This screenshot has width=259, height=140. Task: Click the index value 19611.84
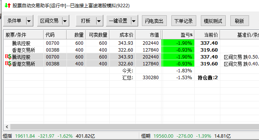[x=25, y=136]
